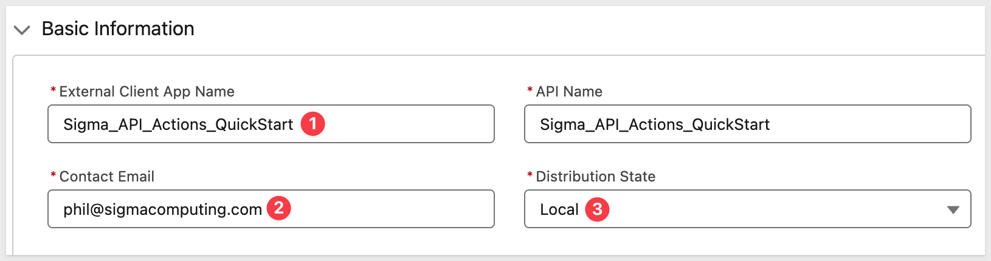Click the required asterisk beside API Name
Image resolution: width=991 pixels, height=261 pixels.
[x=530, y=90]
